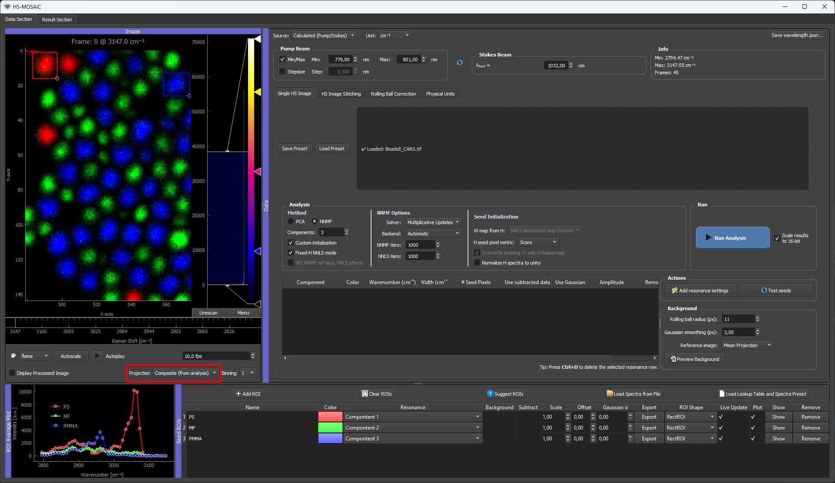
Task: Click Save Preset button
Action: click(x=295, y=149)
